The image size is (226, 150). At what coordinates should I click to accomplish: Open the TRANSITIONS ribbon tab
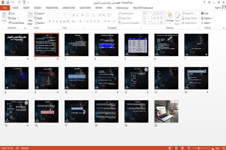(x=52, y=8)
